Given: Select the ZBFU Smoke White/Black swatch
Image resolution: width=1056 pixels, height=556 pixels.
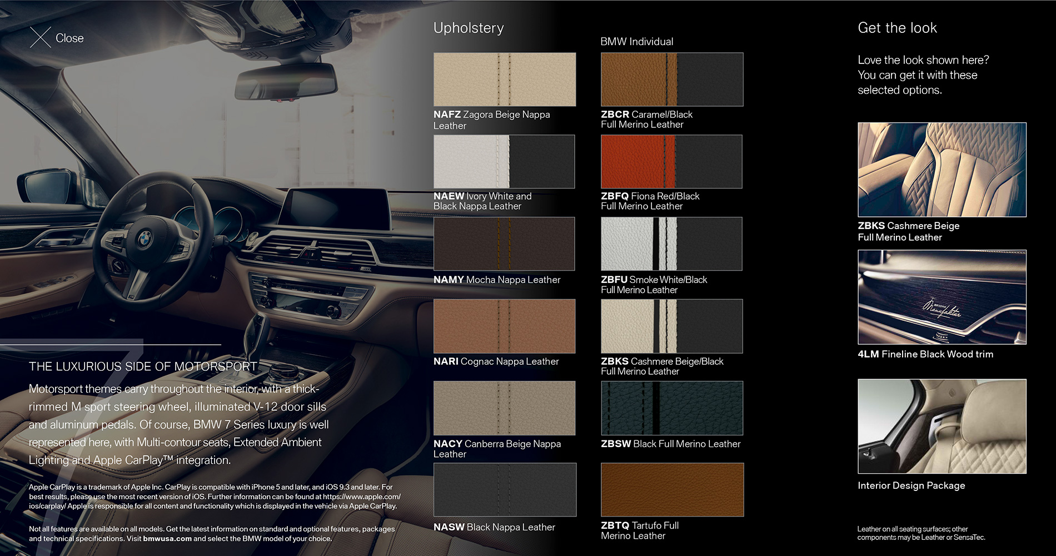Looking at the screenshot, I should coord(671,244).
